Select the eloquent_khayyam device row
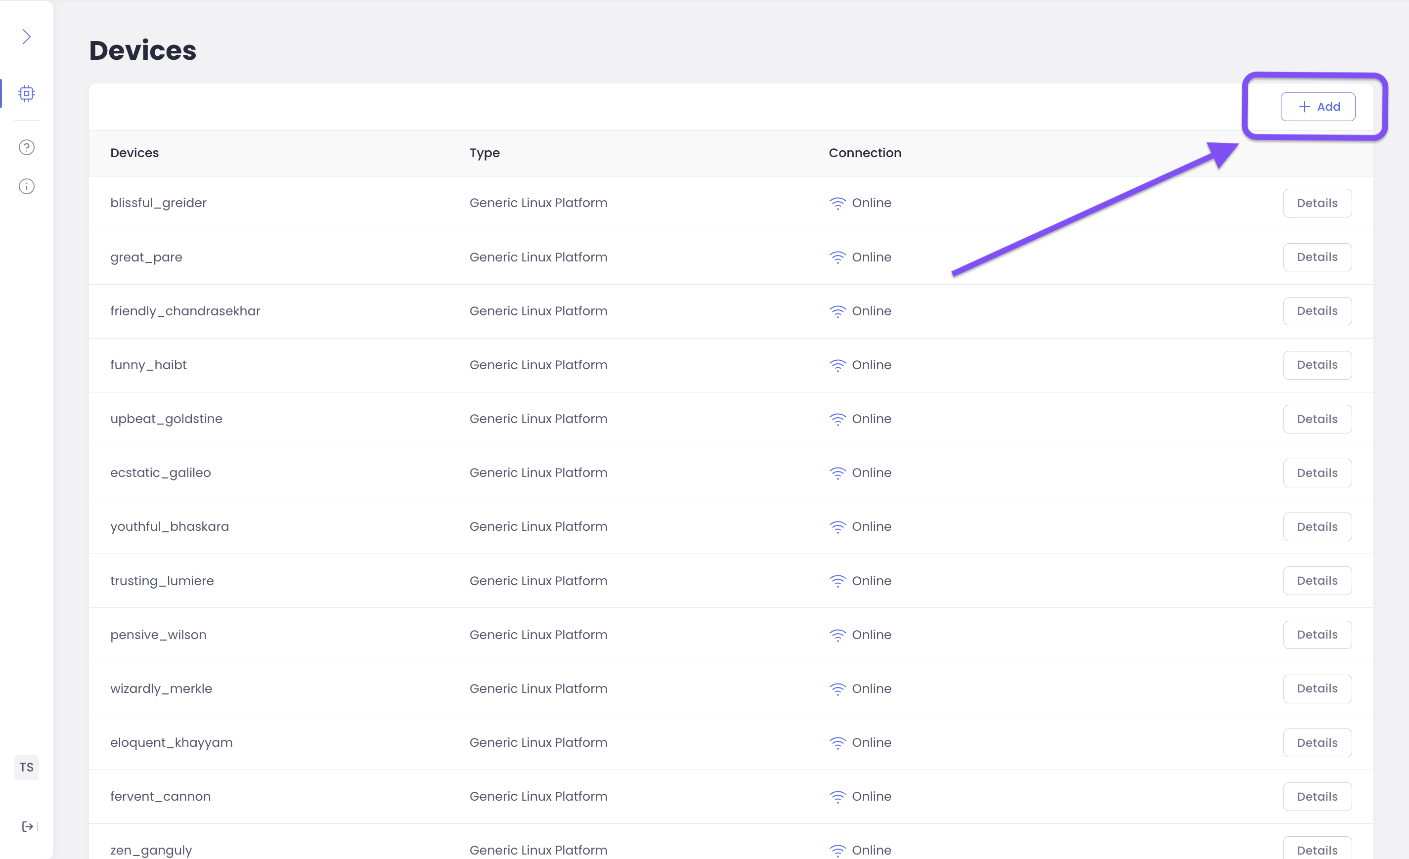 (x=172, y=742)
